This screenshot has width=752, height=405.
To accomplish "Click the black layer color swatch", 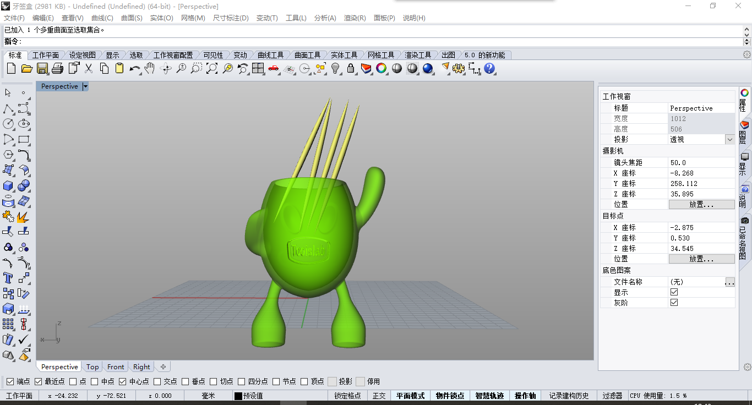I will coord(238,396).
